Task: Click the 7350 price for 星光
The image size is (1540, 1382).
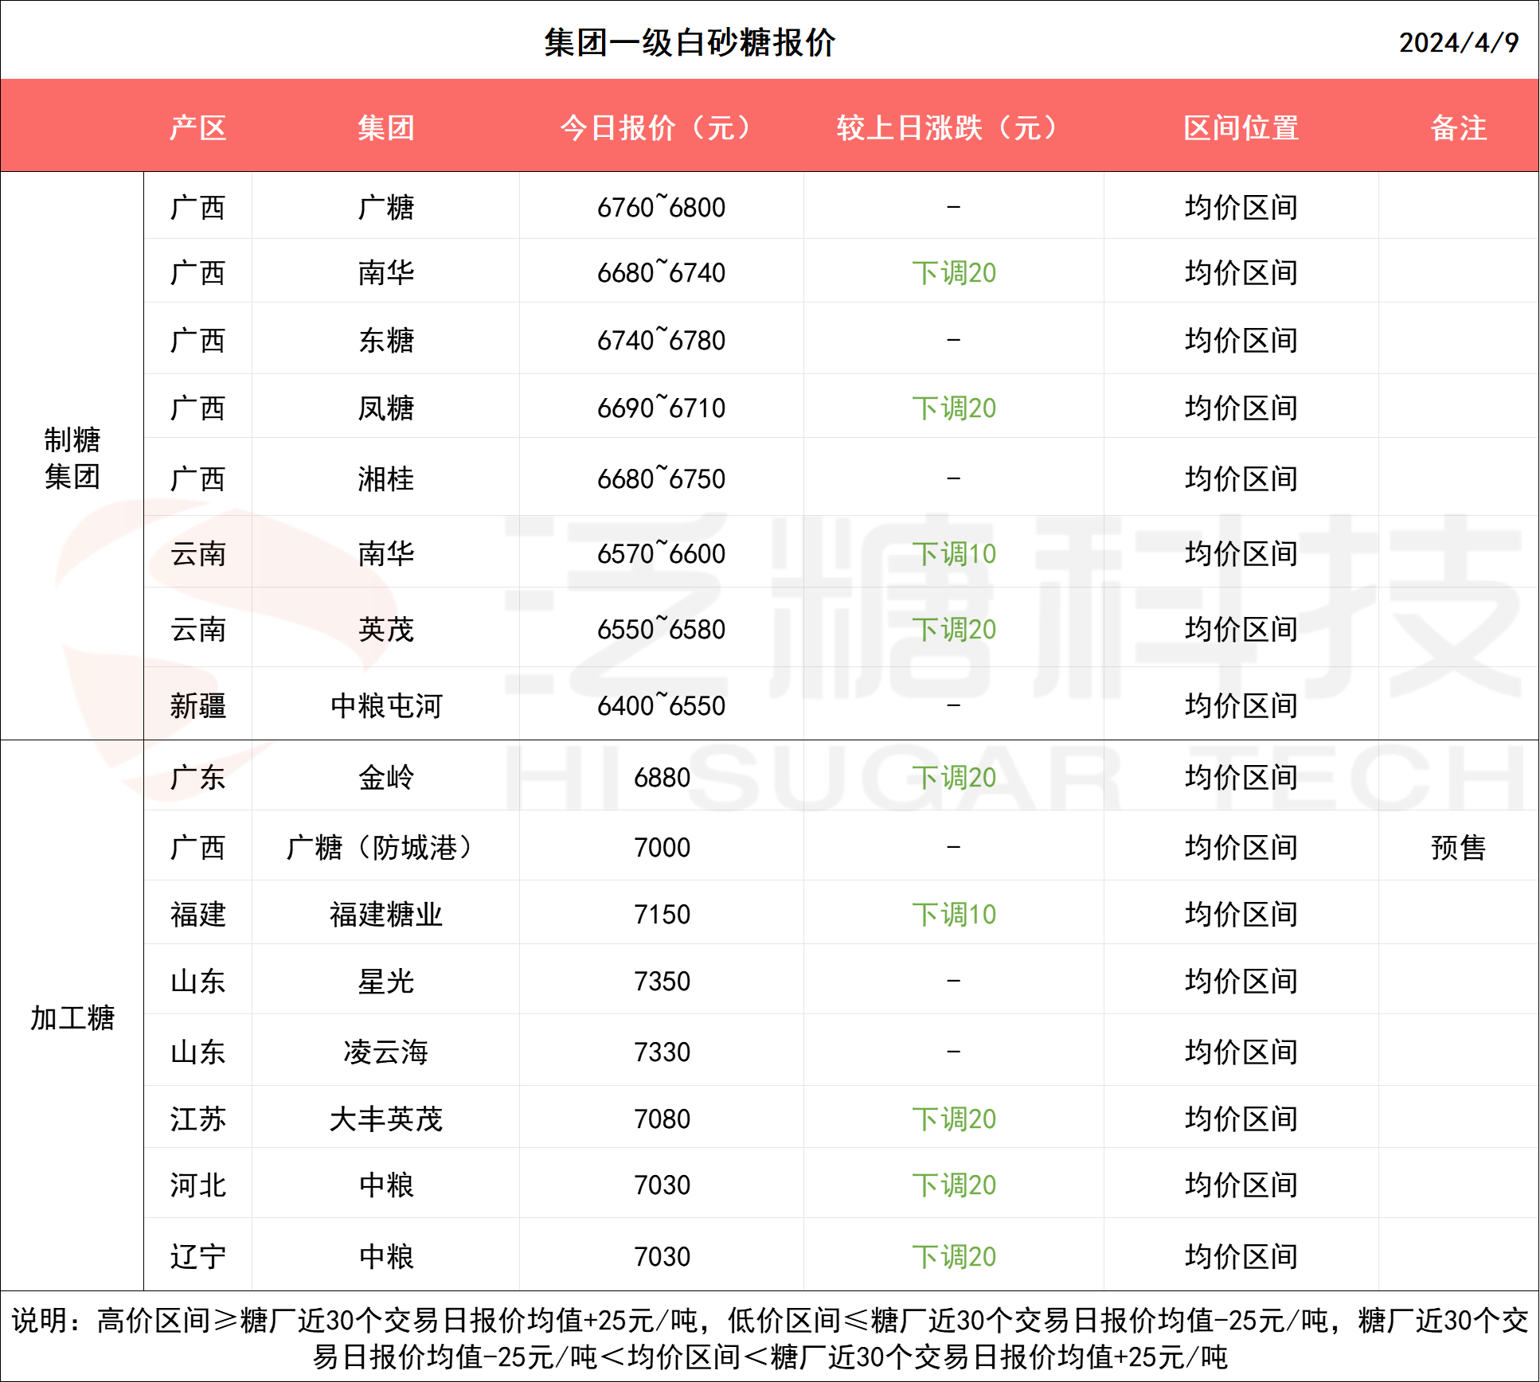Action: point(661,981)
